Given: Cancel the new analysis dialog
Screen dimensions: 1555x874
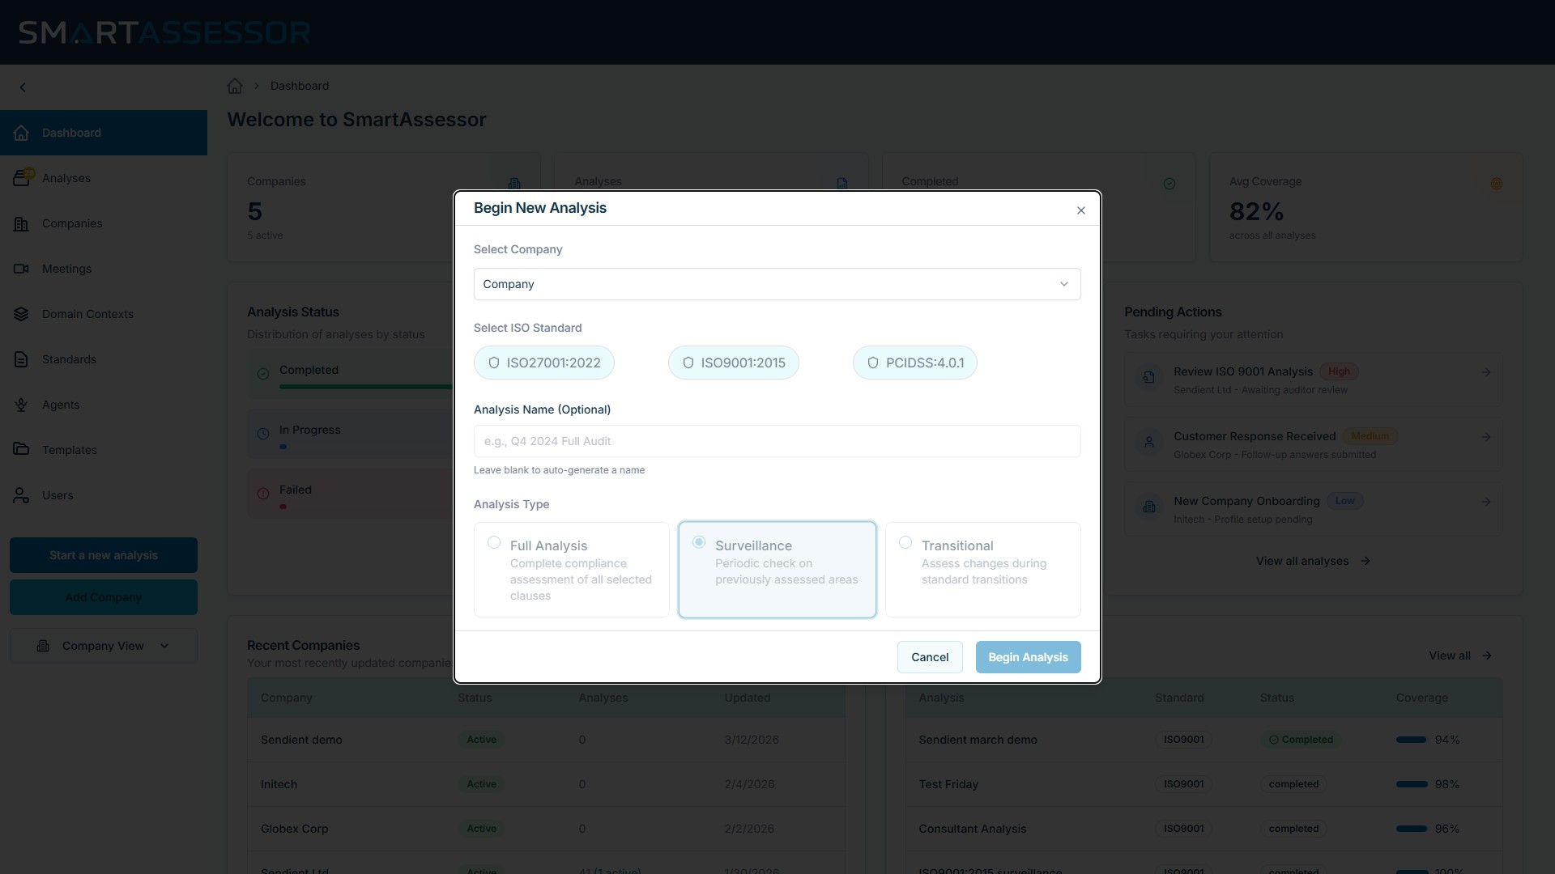Looking at the screenshot, I should point(929,657).
